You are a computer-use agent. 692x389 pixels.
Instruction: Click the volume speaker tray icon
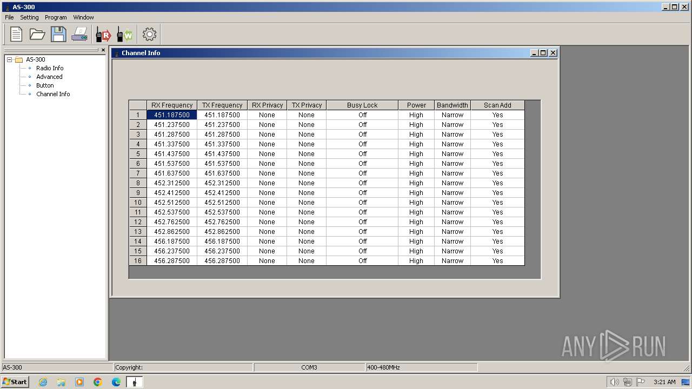[614, 382]
